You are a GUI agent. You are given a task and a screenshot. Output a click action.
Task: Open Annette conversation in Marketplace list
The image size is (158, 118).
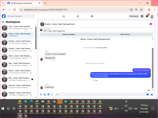[17, 50]
